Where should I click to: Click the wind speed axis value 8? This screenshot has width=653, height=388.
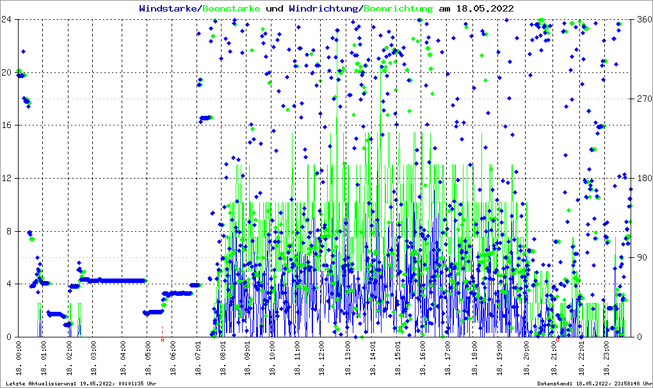(9, 231)
